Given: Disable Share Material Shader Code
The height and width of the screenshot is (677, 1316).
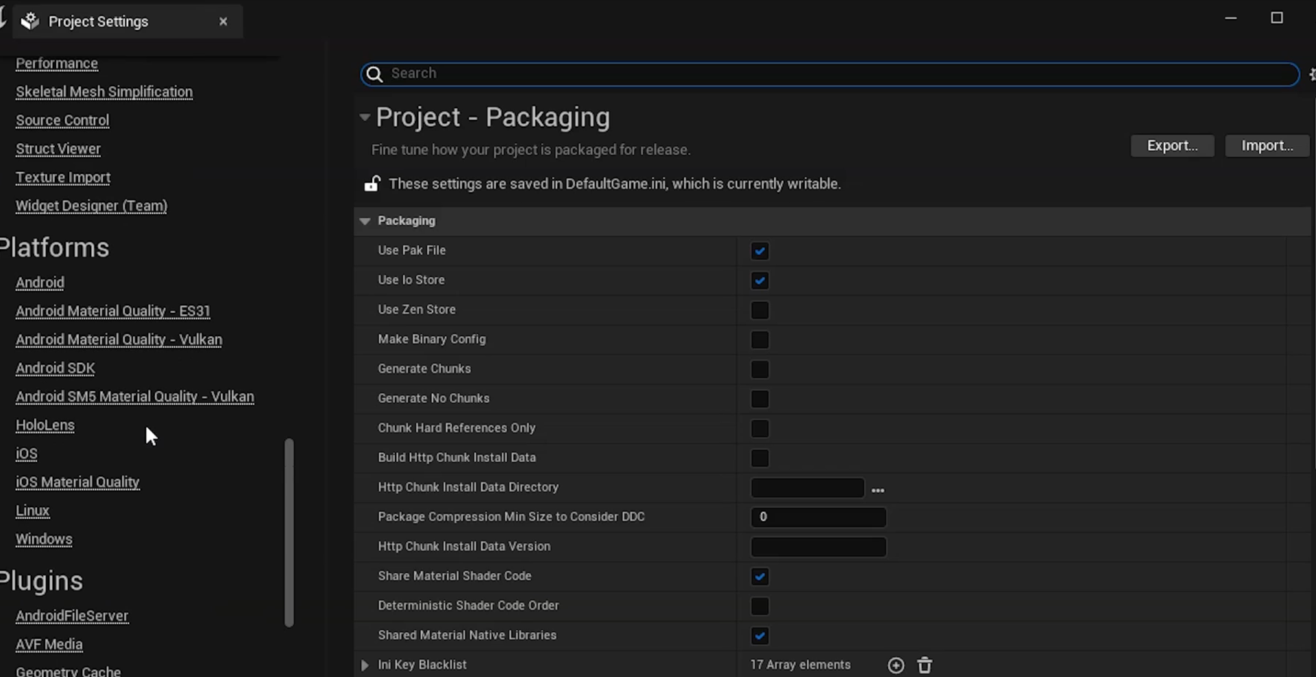Looking at the screenshot, I should coord(759,576).
